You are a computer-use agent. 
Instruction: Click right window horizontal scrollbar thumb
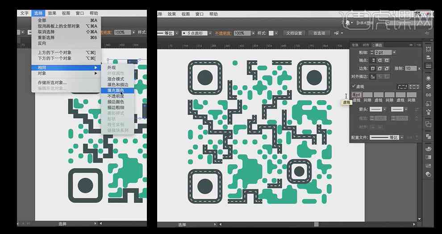click(x=316, y=224)
